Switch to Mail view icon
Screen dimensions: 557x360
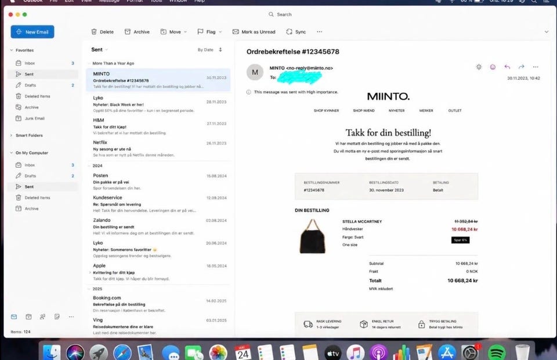14,317
